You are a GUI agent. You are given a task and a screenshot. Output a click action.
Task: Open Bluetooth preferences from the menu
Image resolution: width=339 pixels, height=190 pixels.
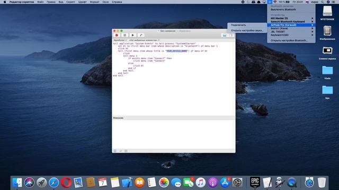291,40
